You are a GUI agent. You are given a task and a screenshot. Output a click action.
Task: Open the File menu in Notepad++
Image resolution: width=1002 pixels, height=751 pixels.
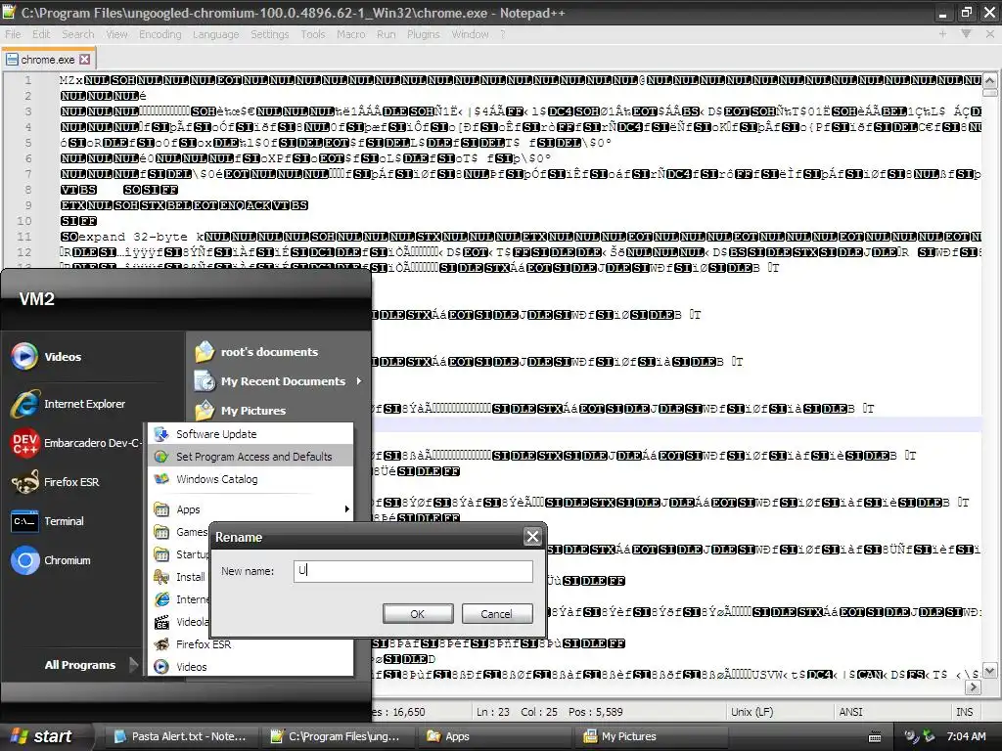coord(13,34)
